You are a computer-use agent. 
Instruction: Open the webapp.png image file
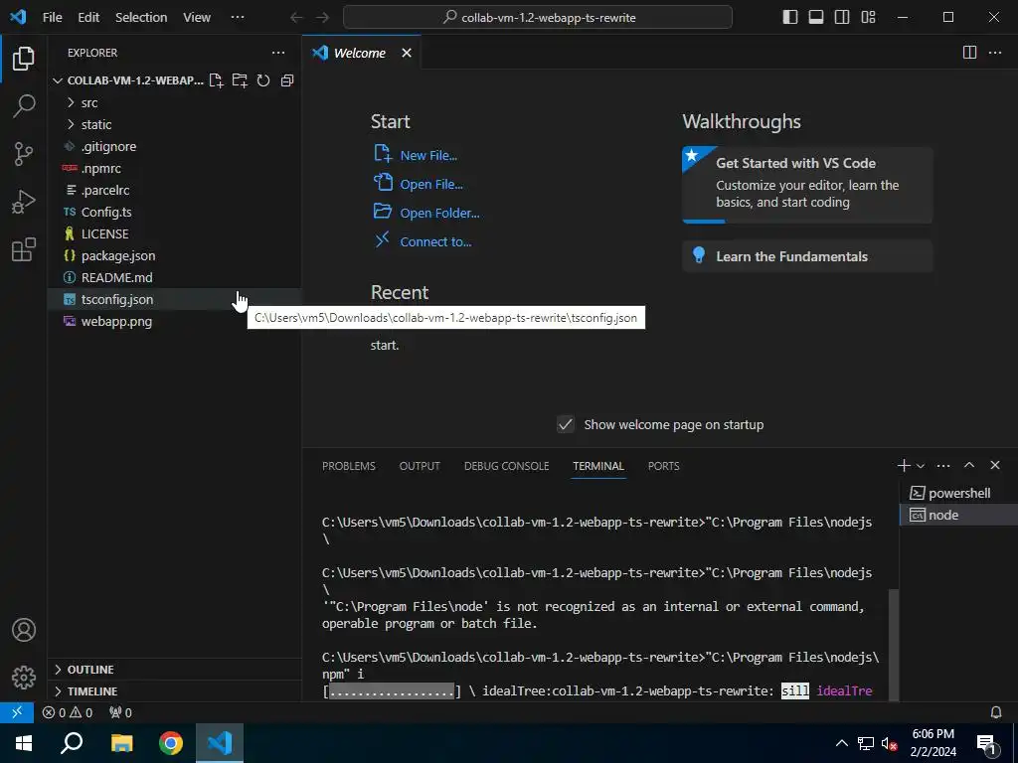pyautogui.click(x=174, y=321)
